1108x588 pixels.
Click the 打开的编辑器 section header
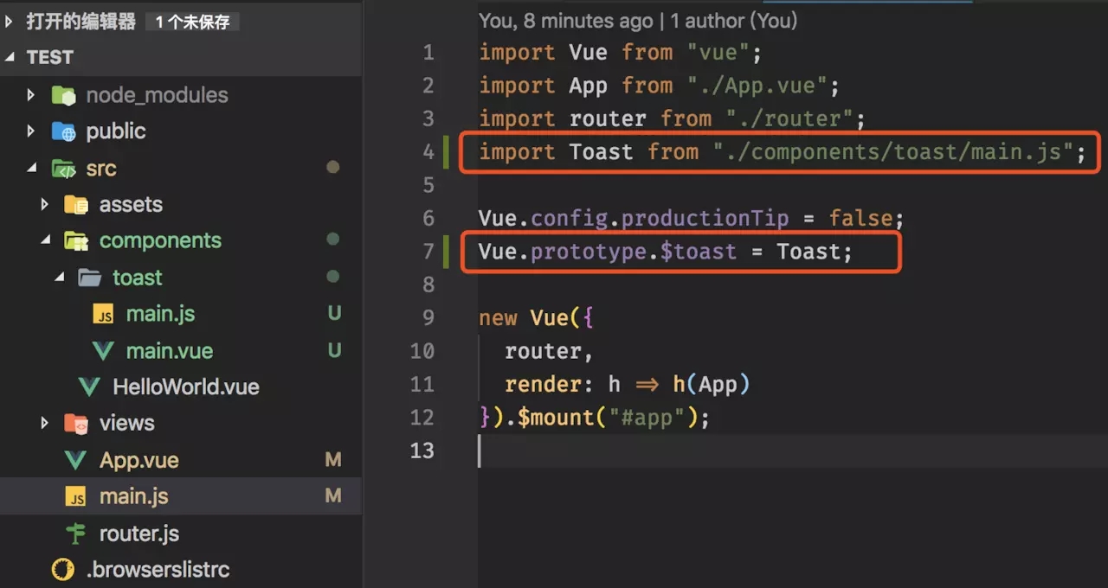pos(181,22)
